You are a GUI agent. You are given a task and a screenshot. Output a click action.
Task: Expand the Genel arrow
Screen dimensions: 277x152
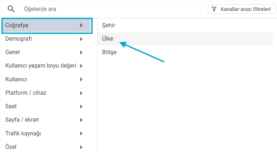point(81,52)
